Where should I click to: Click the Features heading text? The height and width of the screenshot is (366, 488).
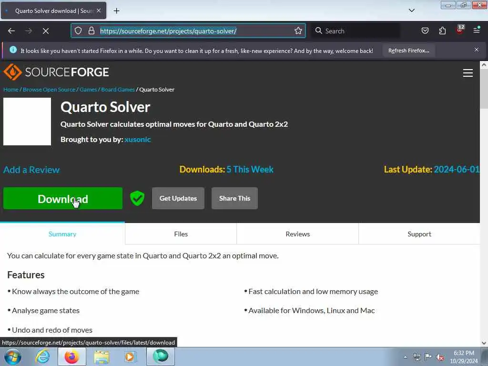pos(26,275)
